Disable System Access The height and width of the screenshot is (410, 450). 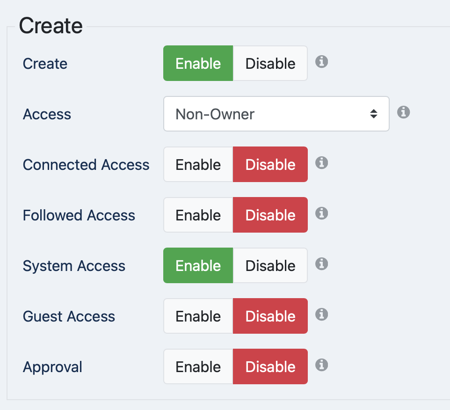270,265
